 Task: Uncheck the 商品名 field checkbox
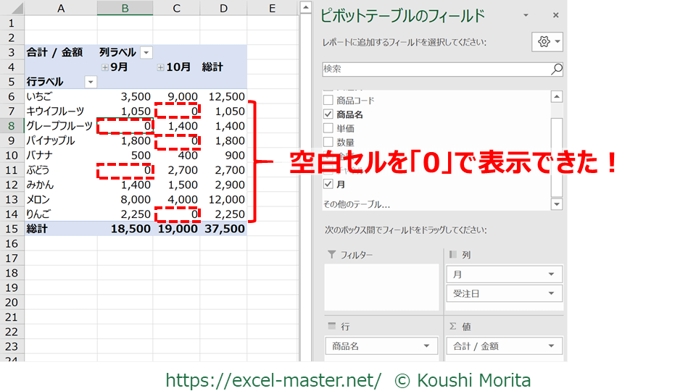(x=328, y=114)
